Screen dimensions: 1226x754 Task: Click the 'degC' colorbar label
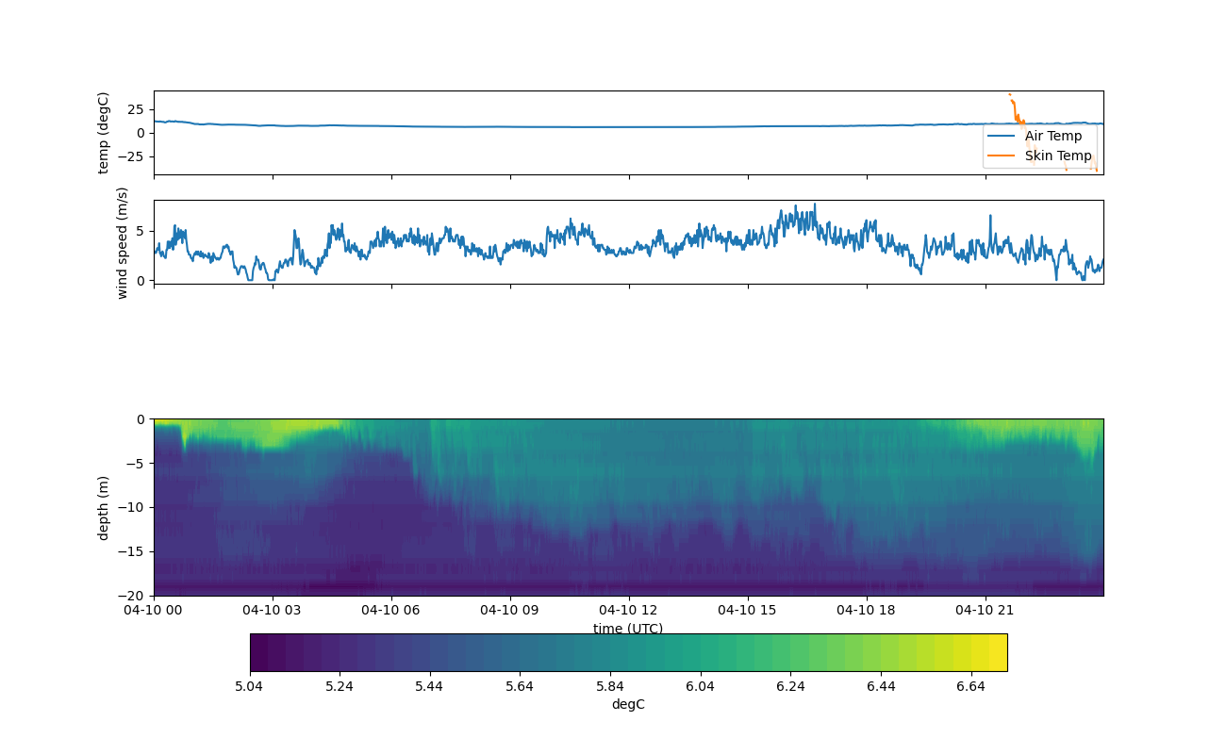tap(627, 704)
